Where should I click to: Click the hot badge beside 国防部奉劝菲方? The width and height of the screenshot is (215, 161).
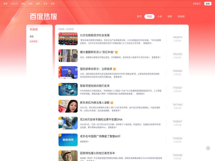[x=114, y=69]
